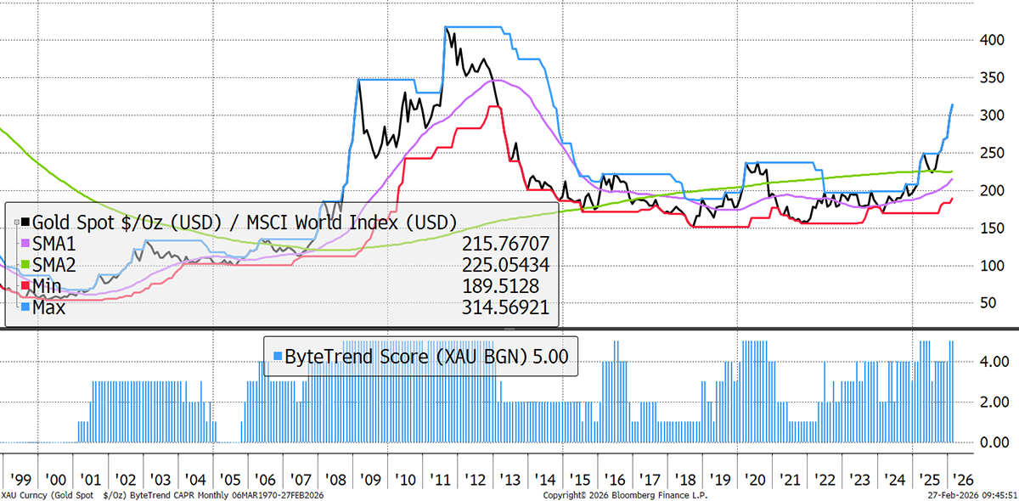The image size is (1019, 501).
Task: Click the XAU Curncy ByteTrend chart title text
Action: 162,493
